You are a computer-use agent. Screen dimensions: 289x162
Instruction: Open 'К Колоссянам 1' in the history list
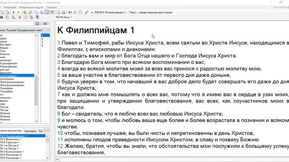coord(12,152)
